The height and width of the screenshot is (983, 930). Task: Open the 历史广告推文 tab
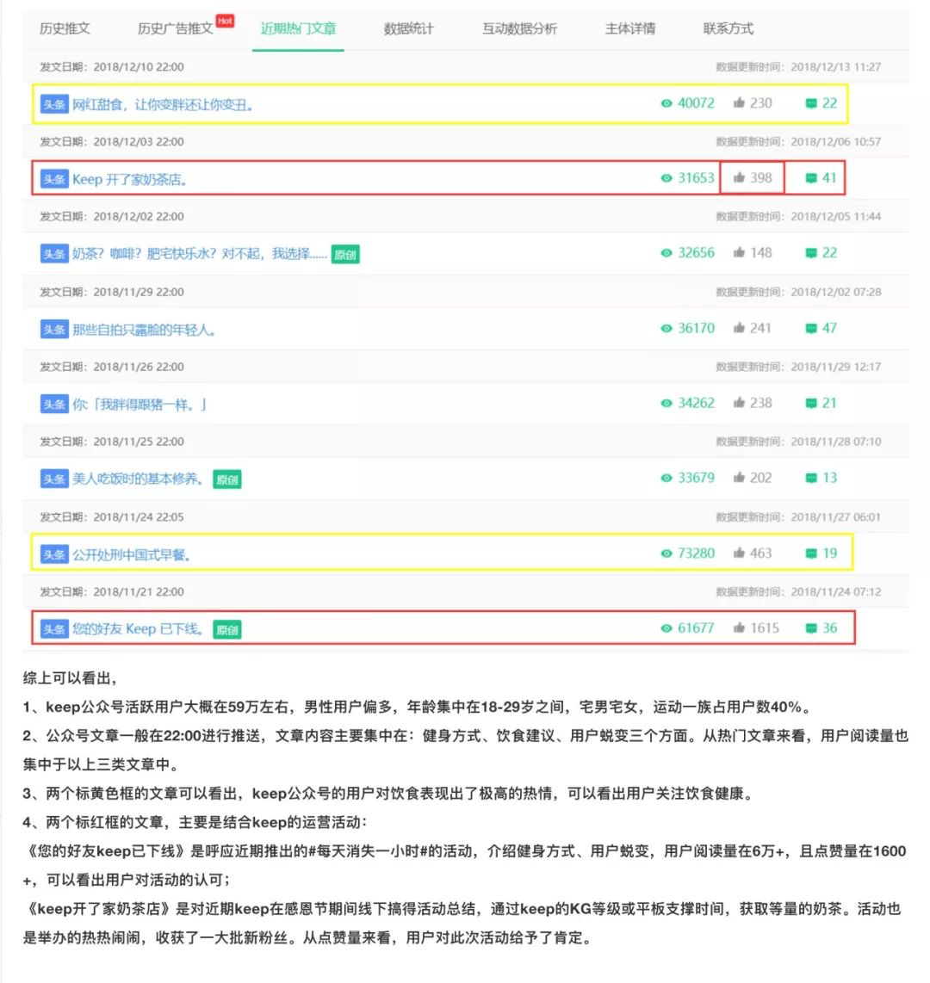click(x=175, y=28)
